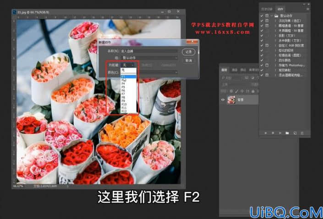Select F8 in the function key list
This screenshot has height=219, width=323.
tap(128, 97)
